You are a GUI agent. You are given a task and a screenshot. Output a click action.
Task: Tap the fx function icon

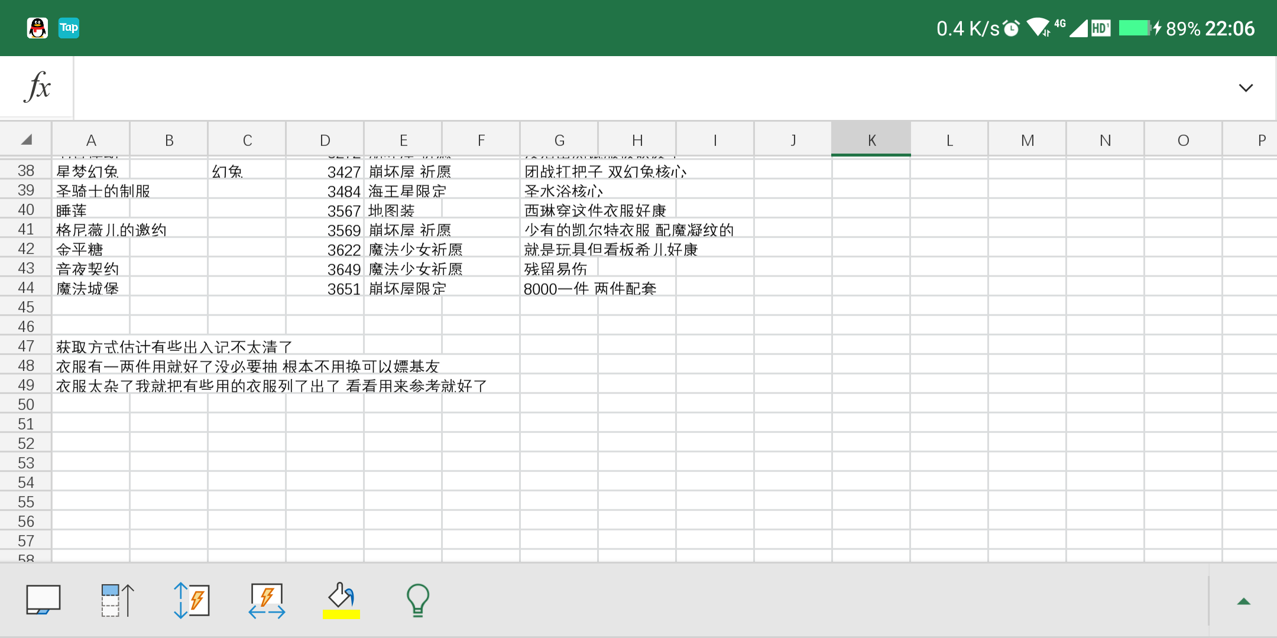pyautogui.click(x=37, y=87)
